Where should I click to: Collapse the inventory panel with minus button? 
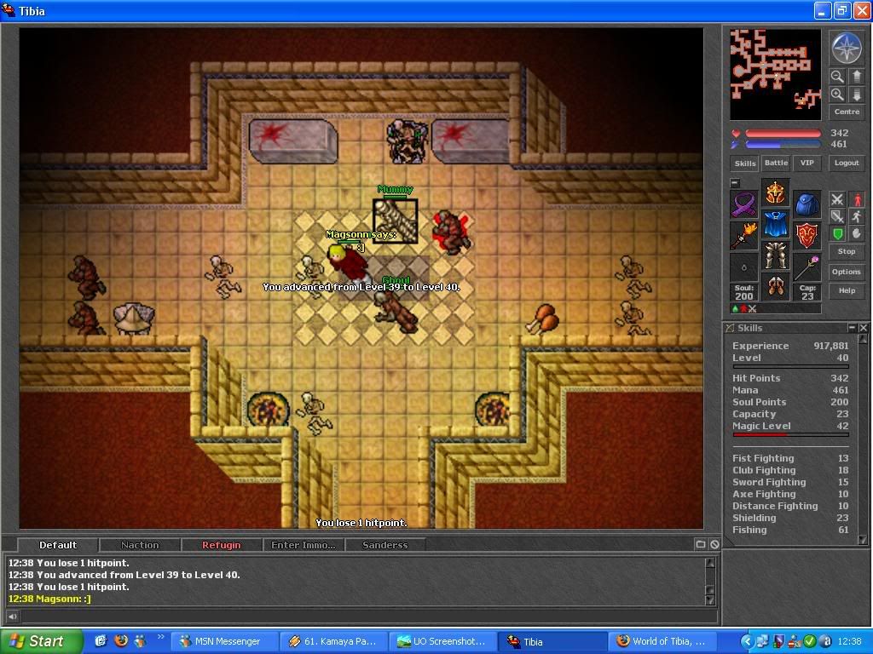[x=735, y=182]
